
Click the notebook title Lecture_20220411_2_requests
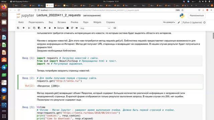tap(59, 15)
